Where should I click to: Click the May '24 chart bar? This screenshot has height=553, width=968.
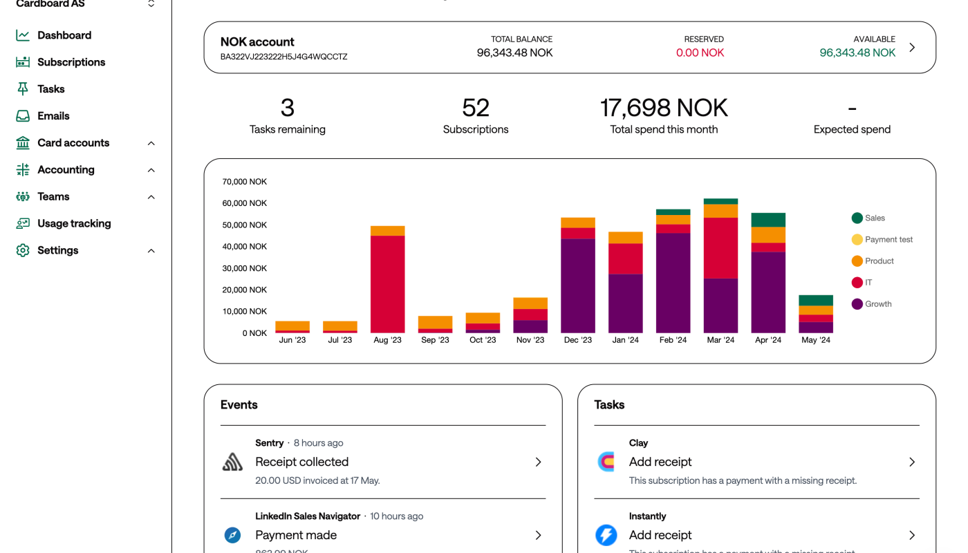[x=816, y=314]
